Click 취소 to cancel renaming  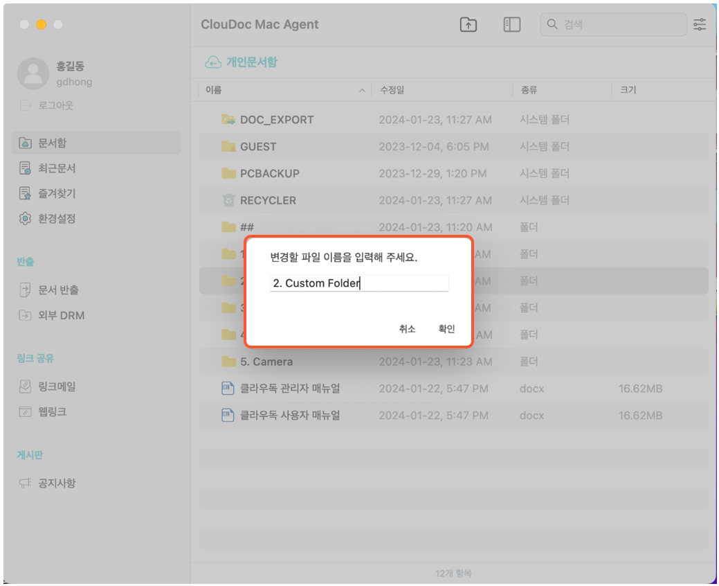point(407,328)
